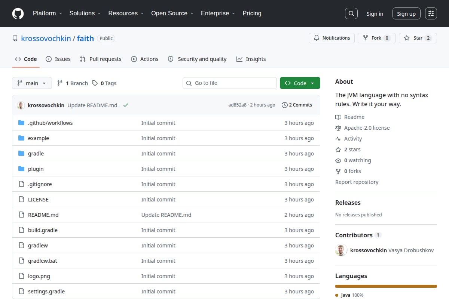This screenshot has width=449, height=299.
Task: Click the Java language color bar
Action: coord(386,286)
